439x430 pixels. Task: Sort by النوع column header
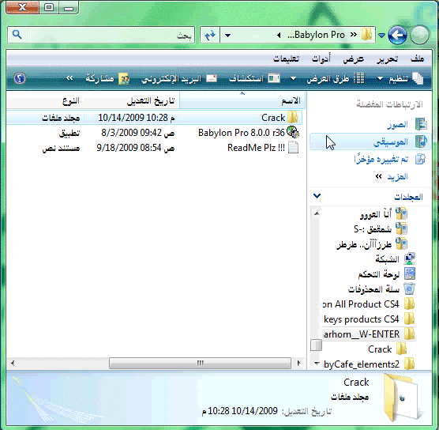point(45,100)
